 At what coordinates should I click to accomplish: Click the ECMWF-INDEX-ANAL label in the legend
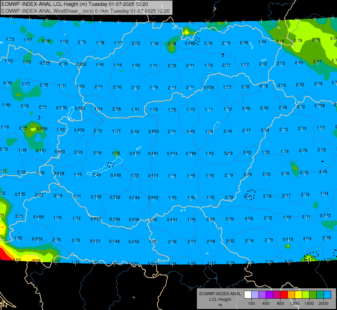click(x=220, y=294)
